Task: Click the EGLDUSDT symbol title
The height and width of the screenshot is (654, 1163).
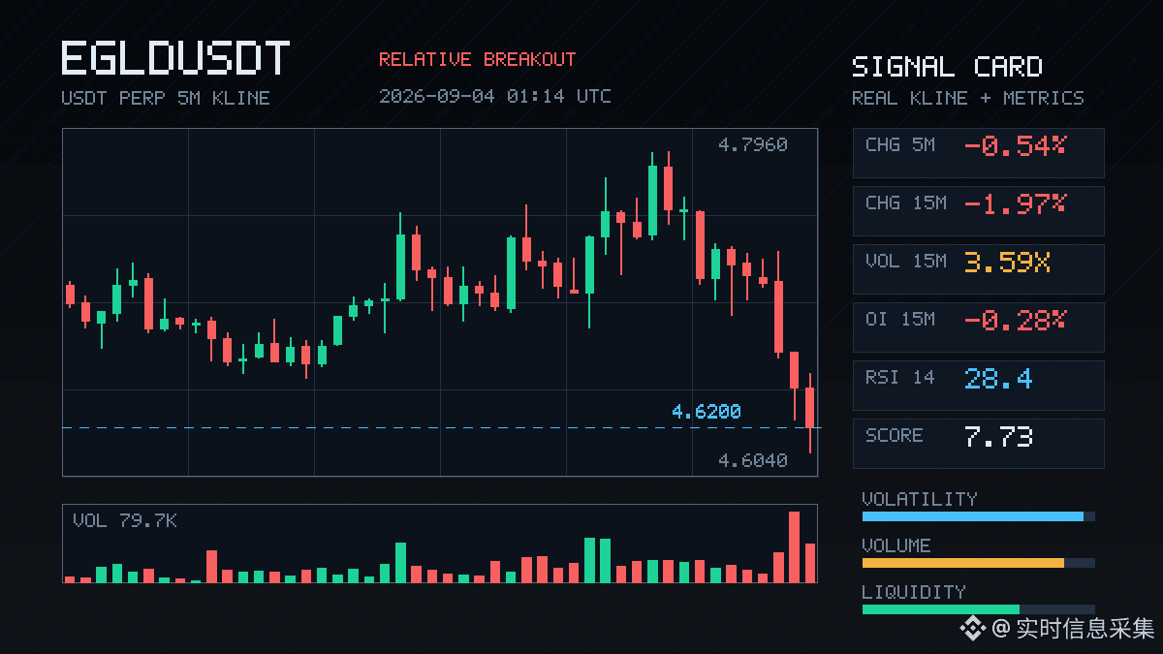Action: (175, 58)
